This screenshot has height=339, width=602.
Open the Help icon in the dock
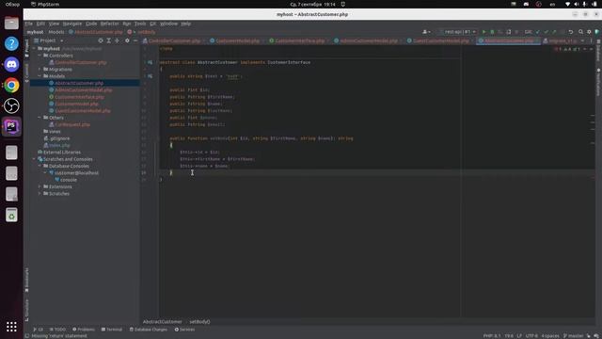click(x=11, y=43)
